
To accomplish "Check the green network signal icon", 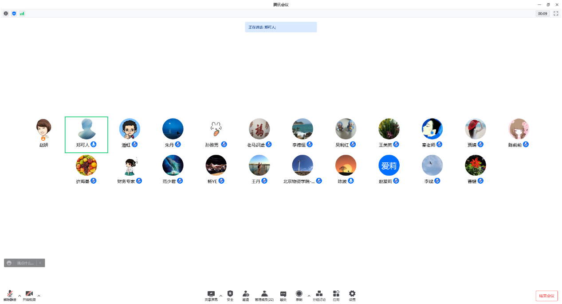I will (22, 14).
